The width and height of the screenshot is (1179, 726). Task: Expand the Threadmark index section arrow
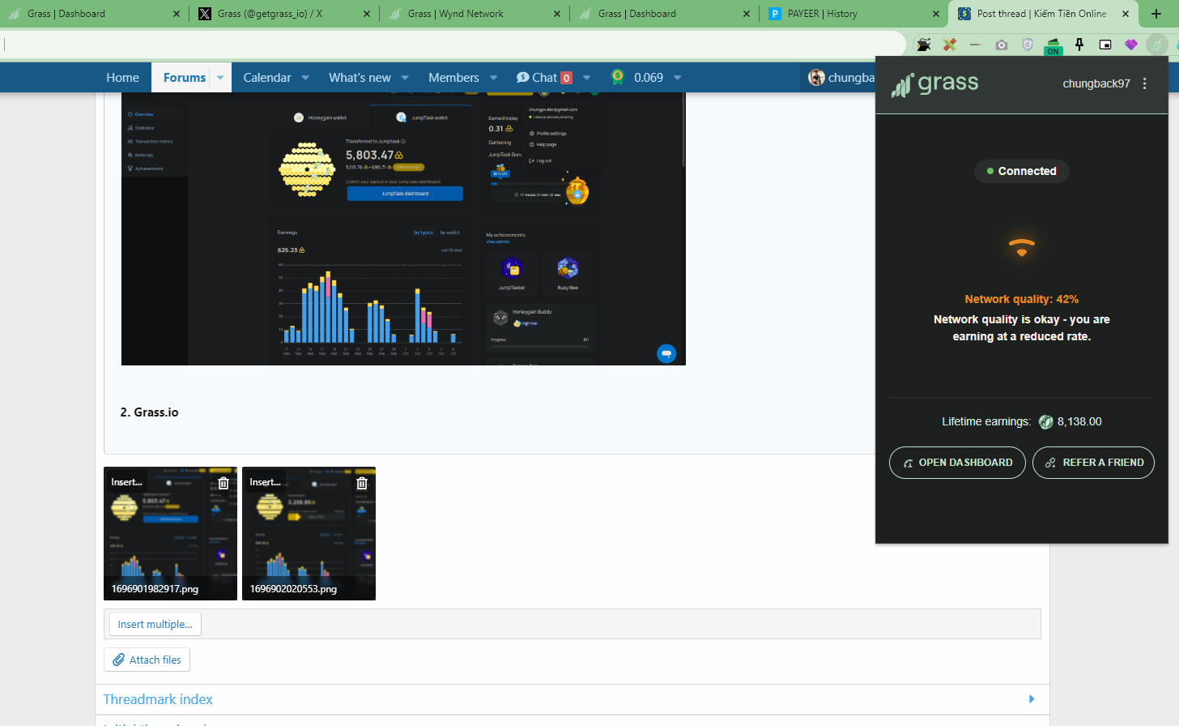tap(1031, 699)
